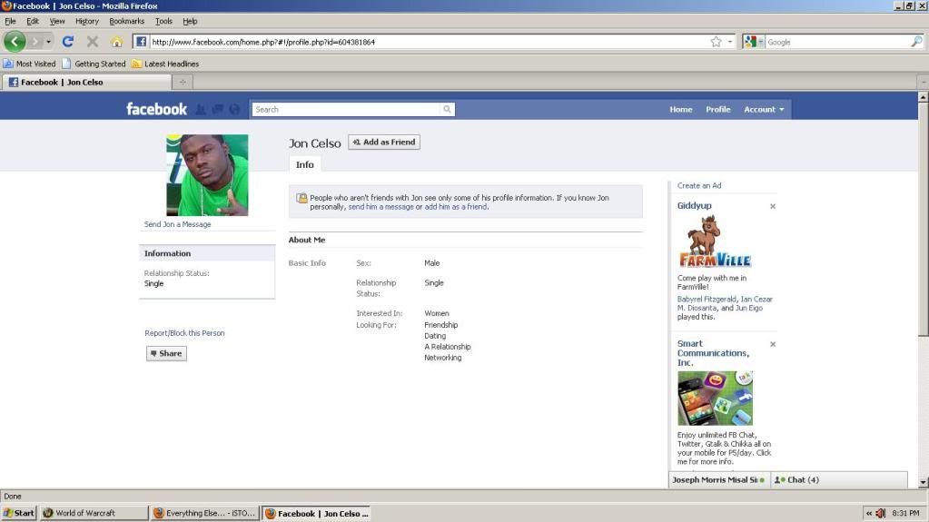Click into the Google search field
This screenshot has height=522, width=929.
point(836,42)
